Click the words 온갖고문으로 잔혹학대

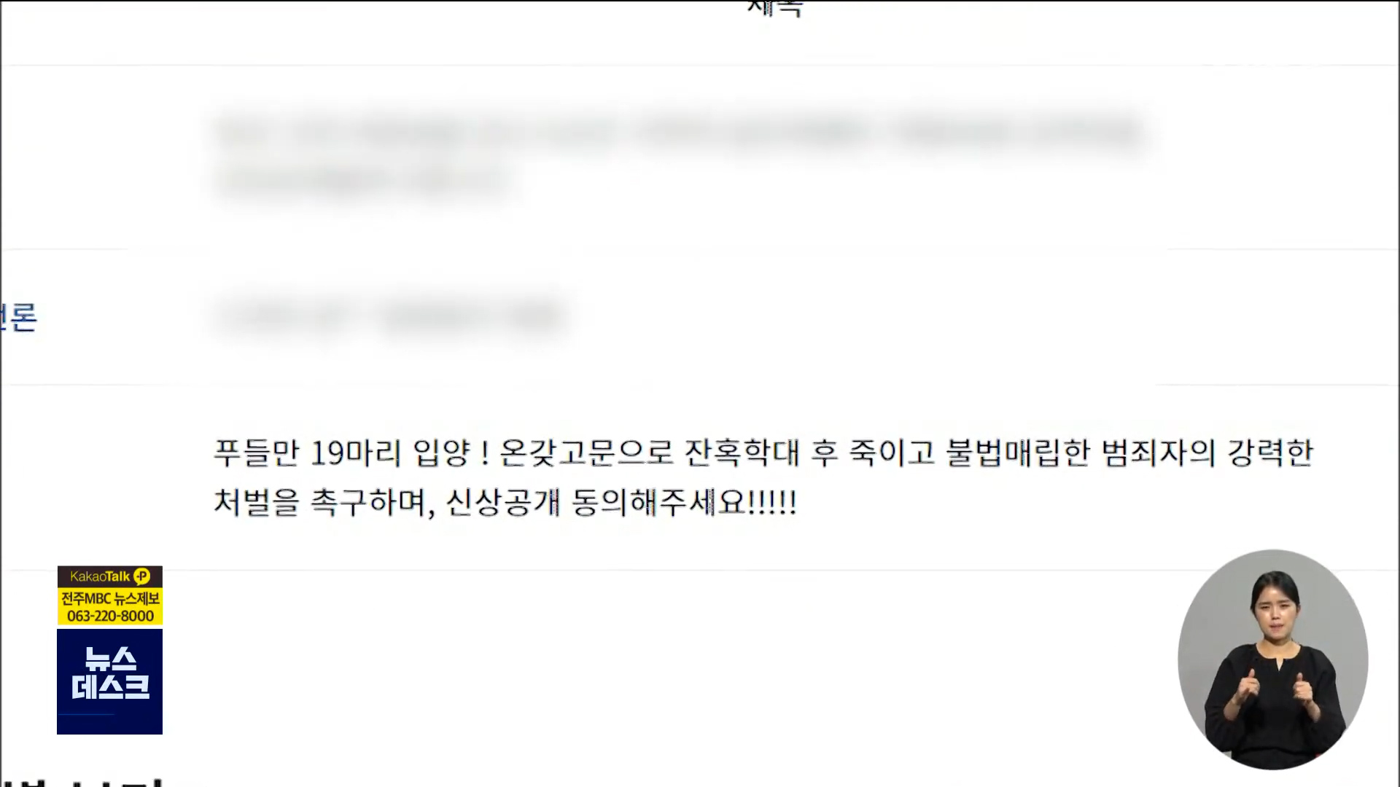[650, 453]
